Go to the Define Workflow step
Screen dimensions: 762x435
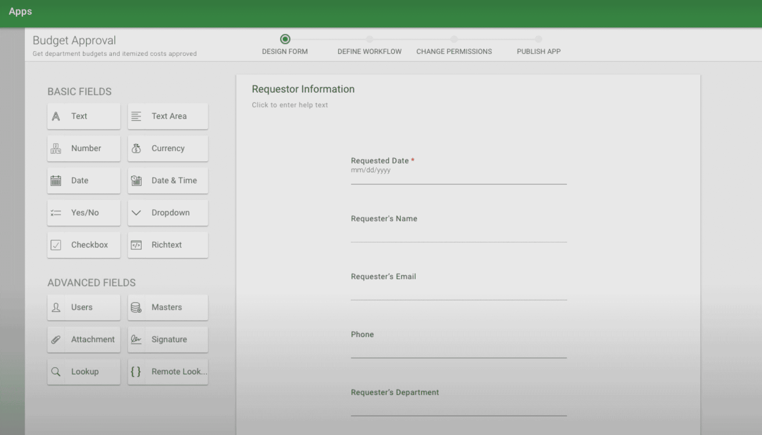(369, 51)
